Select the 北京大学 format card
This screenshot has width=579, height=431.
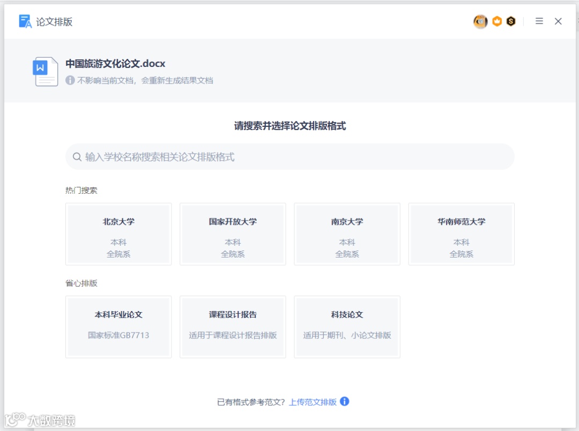pyautogui.click(x=118, y=234)
